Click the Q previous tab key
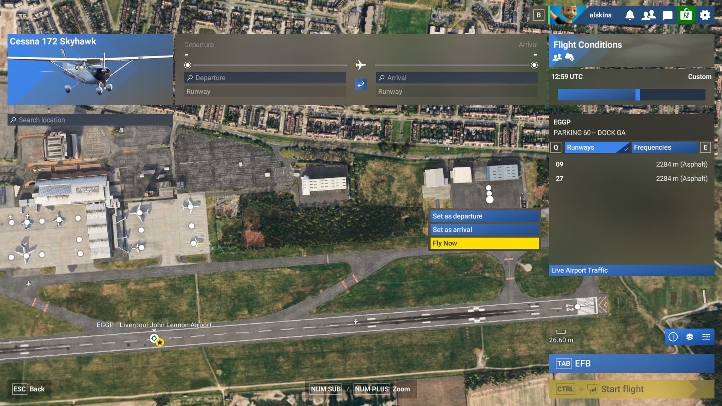The width and height of the screenshot is (722, 406). click(x=556, y=147)
